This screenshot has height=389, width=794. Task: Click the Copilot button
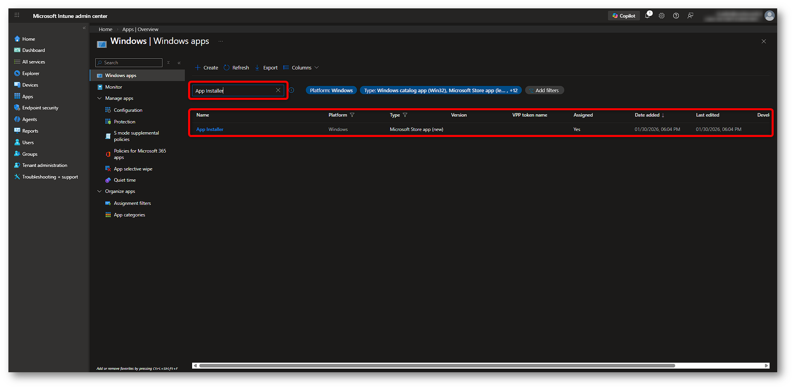[624, 16]
